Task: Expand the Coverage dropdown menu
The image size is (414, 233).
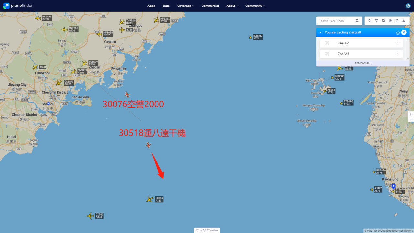Action: click(x=186, y=6)
